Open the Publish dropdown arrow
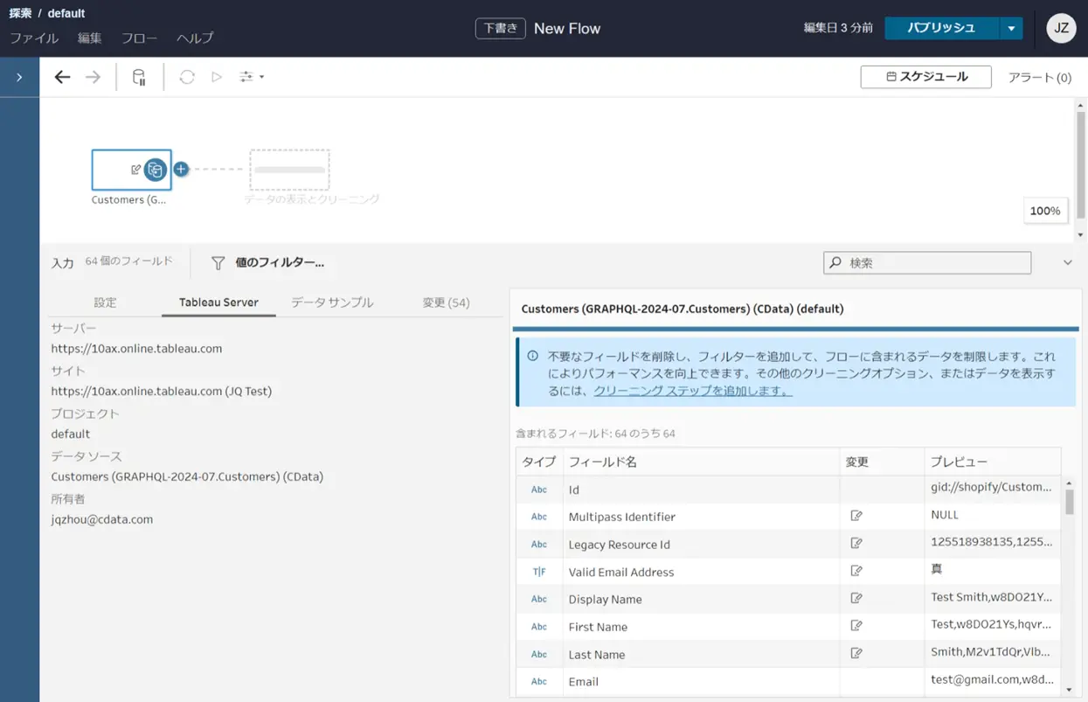Screen dimensions: 1088x702 click(x=1011, y=28)
